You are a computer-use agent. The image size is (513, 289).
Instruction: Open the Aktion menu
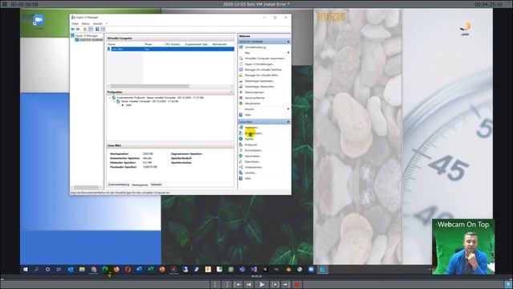[x=86, y=23]
